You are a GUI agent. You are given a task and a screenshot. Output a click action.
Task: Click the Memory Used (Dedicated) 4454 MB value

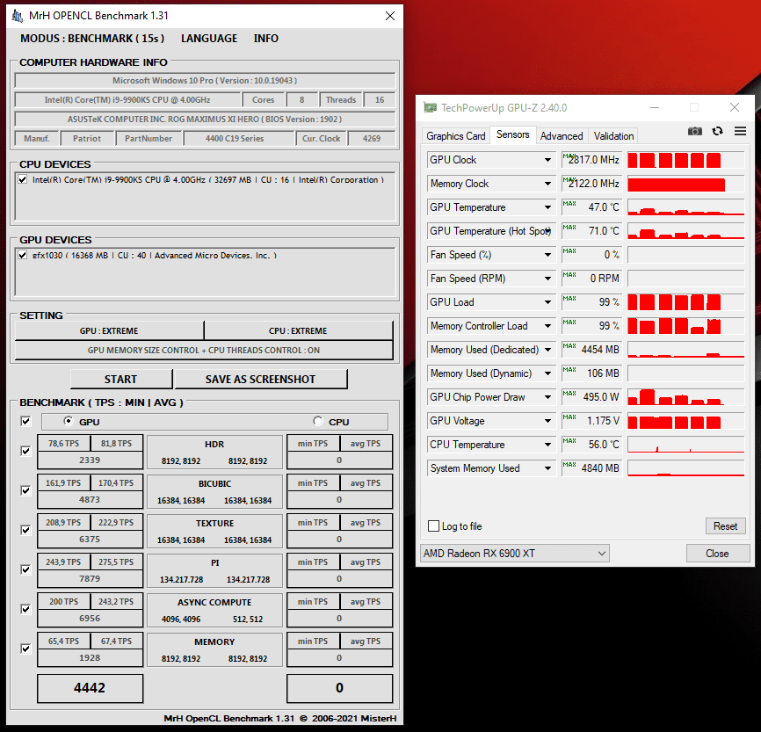click(591, 350)
